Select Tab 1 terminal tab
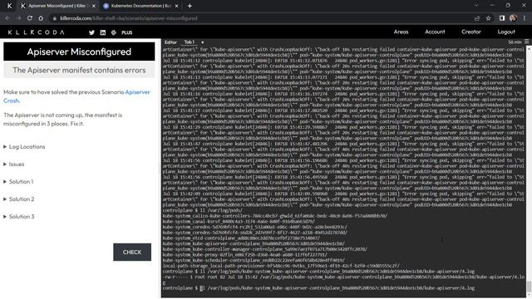 click(189, 42)
